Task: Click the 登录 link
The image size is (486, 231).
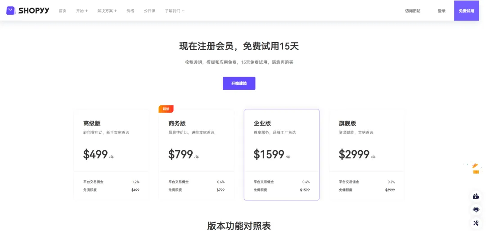Action: pos(441,11)
